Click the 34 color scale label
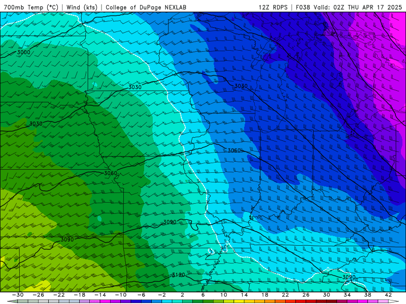 347,295
